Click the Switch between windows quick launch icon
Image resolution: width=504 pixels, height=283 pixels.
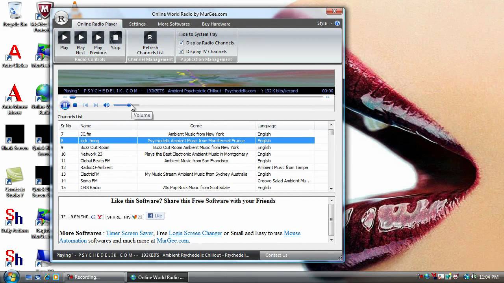(38, 277)
